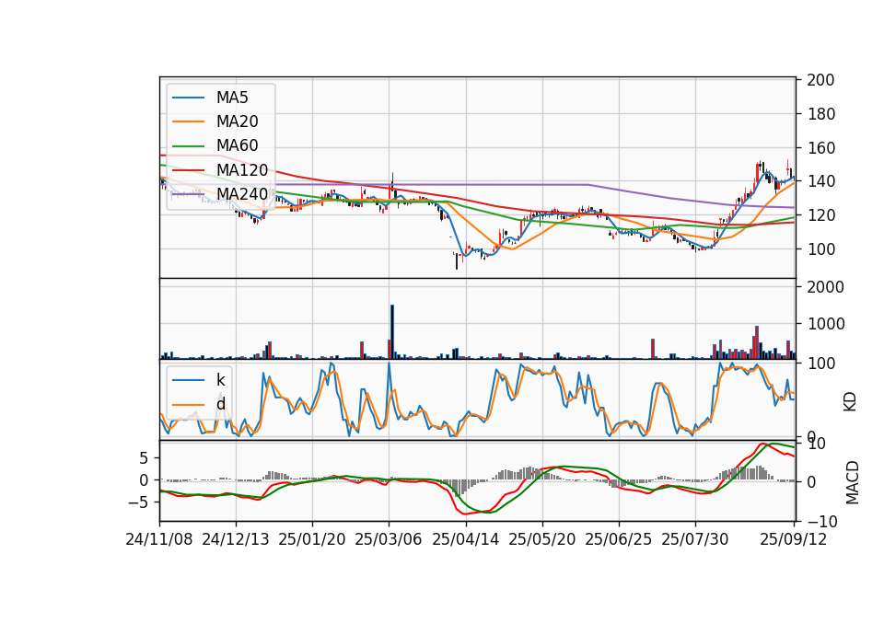Click the 24/12/13 date label
This screenshot has width=884, height=635.
(x=236, y=539)
